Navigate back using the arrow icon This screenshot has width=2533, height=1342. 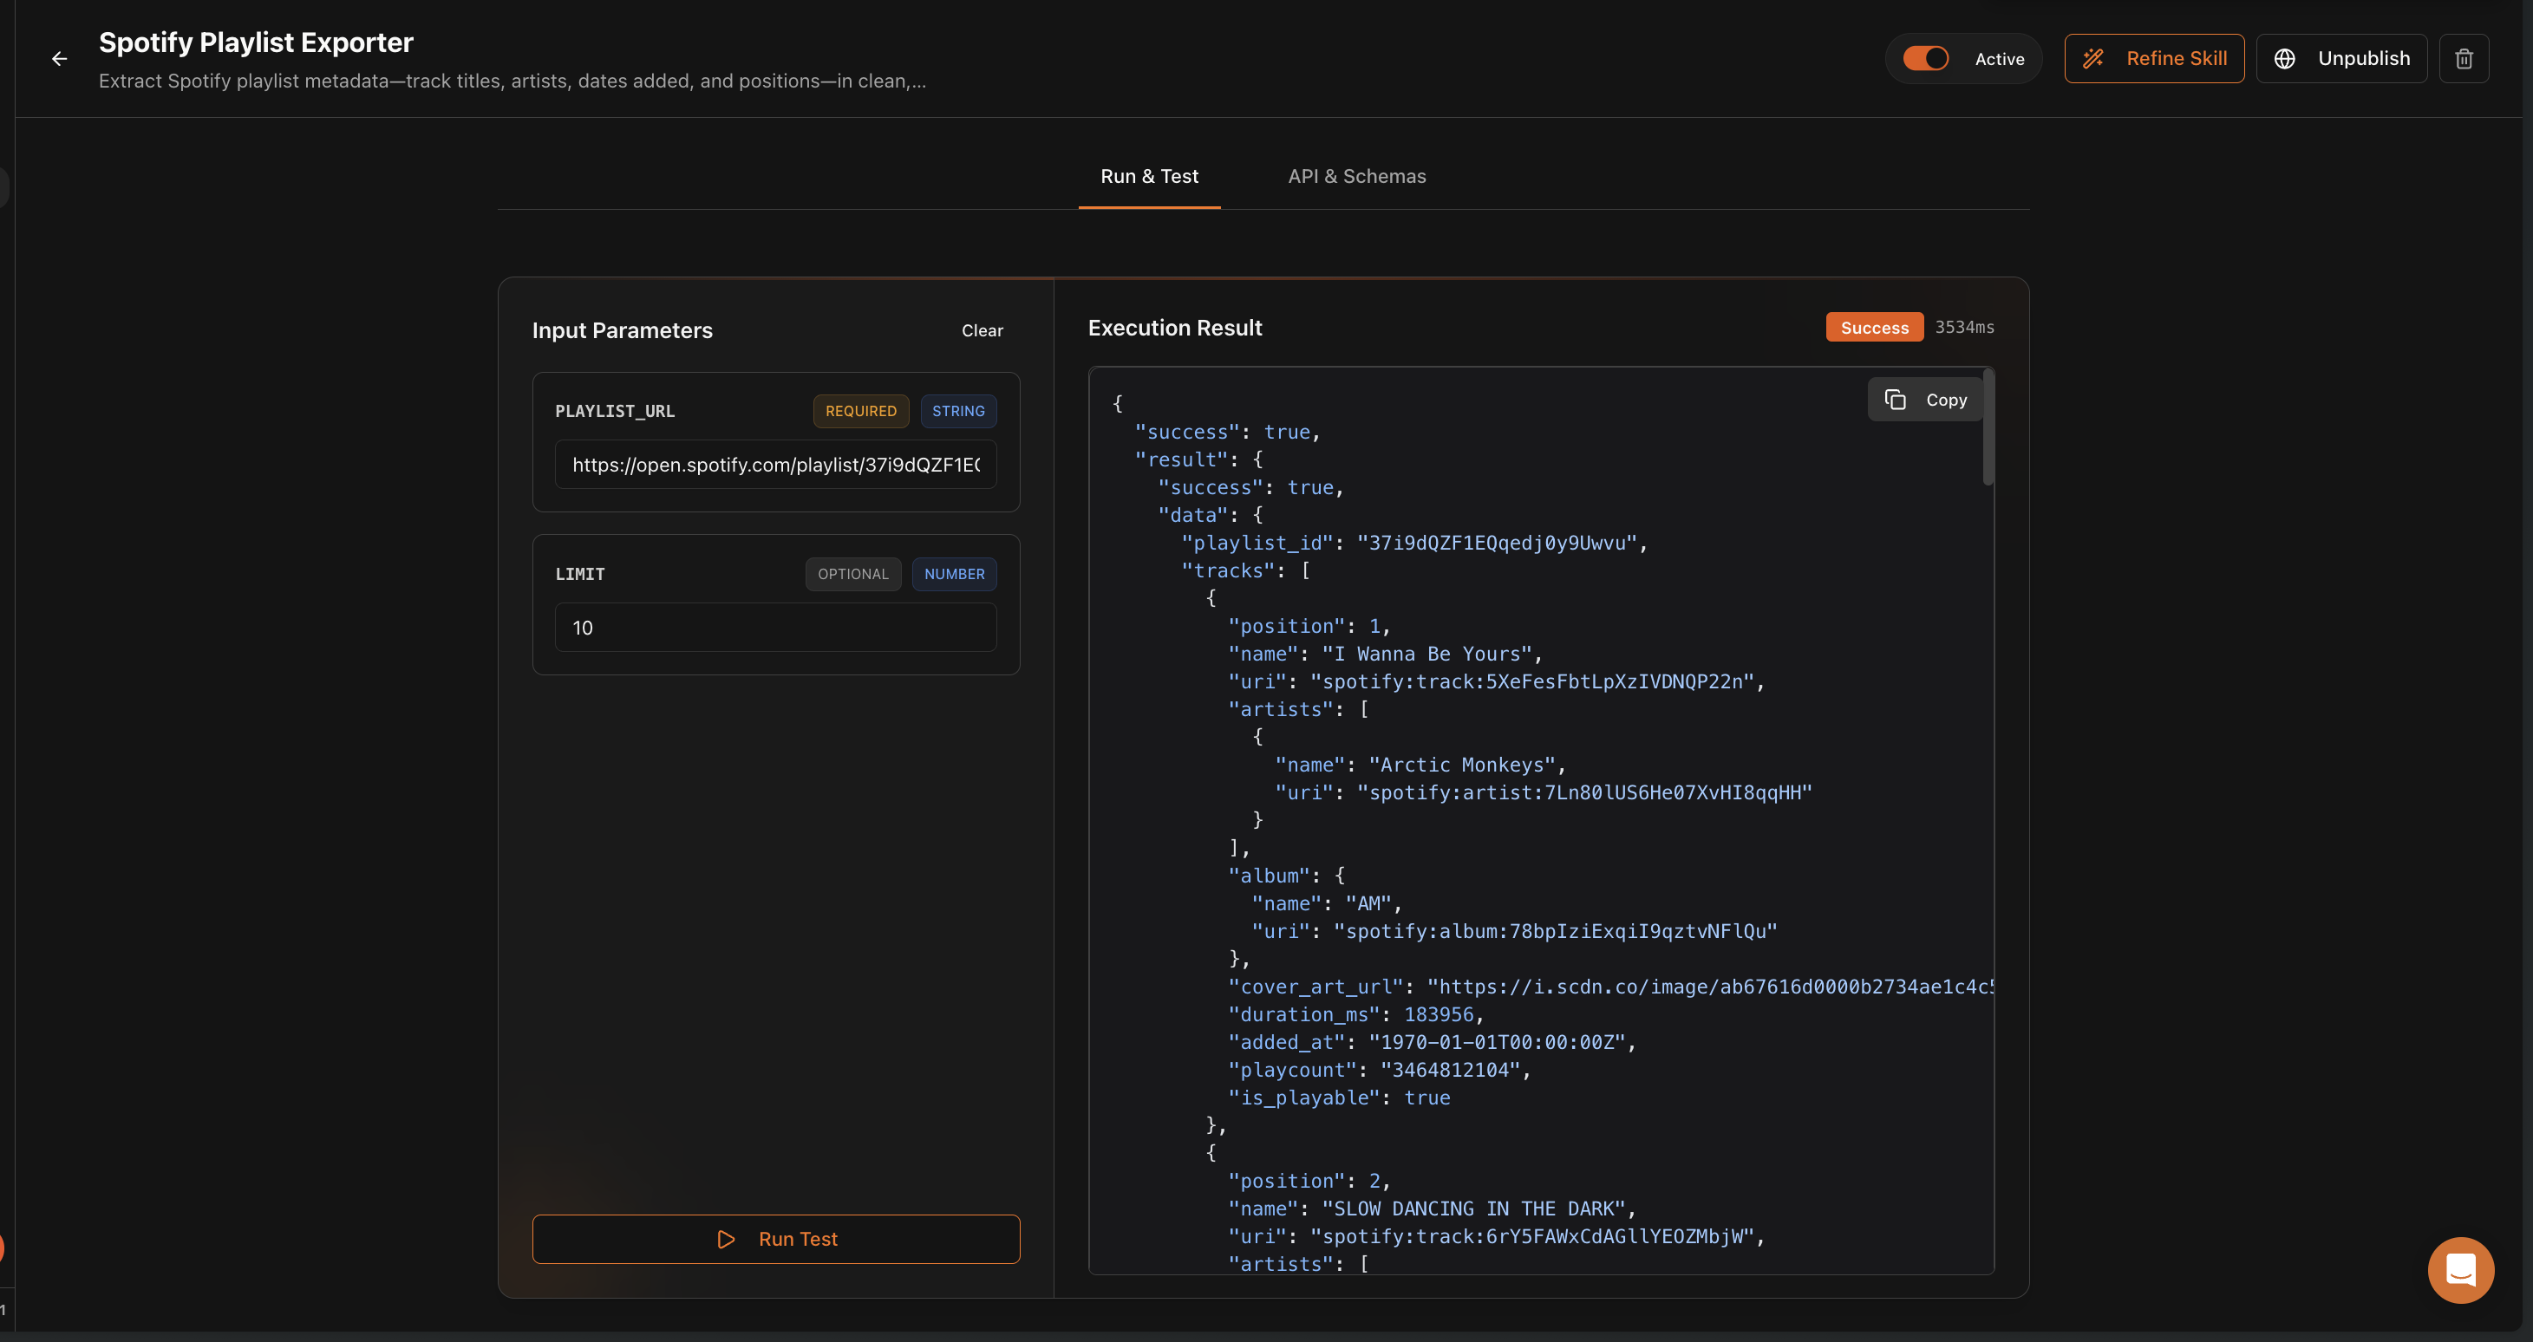(x=59, y=58)
